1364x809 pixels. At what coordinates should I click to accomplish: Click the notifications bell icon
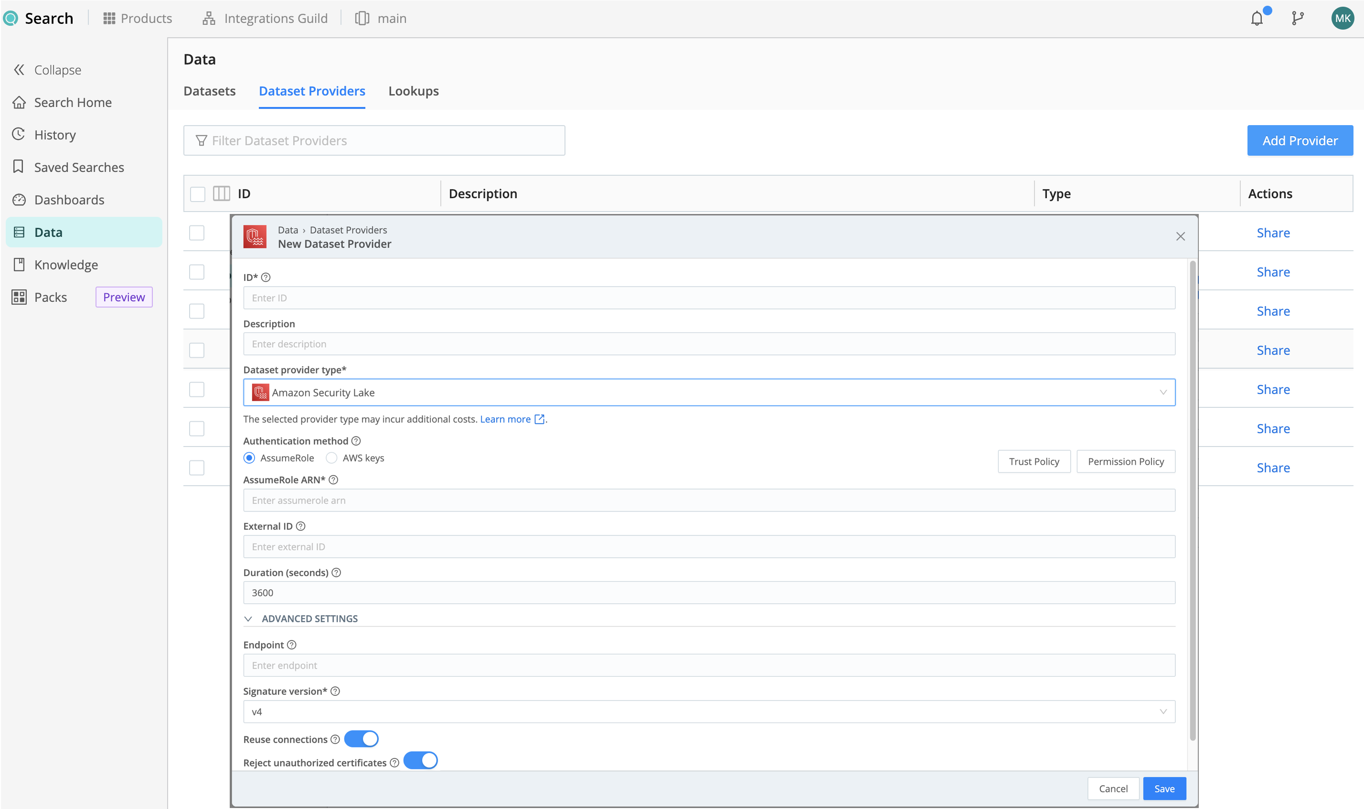1257,18
